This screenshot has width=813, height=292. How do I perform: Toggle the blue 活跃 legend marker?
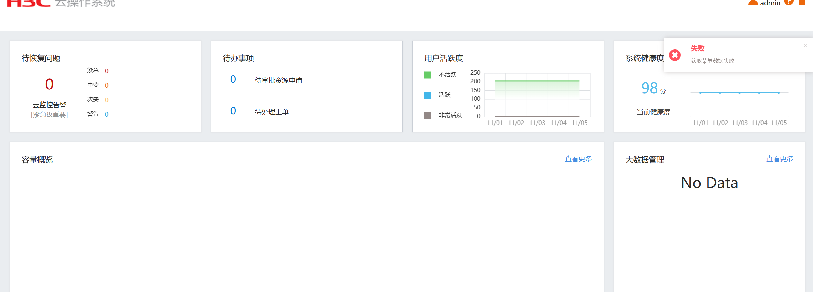pos(427,95)
